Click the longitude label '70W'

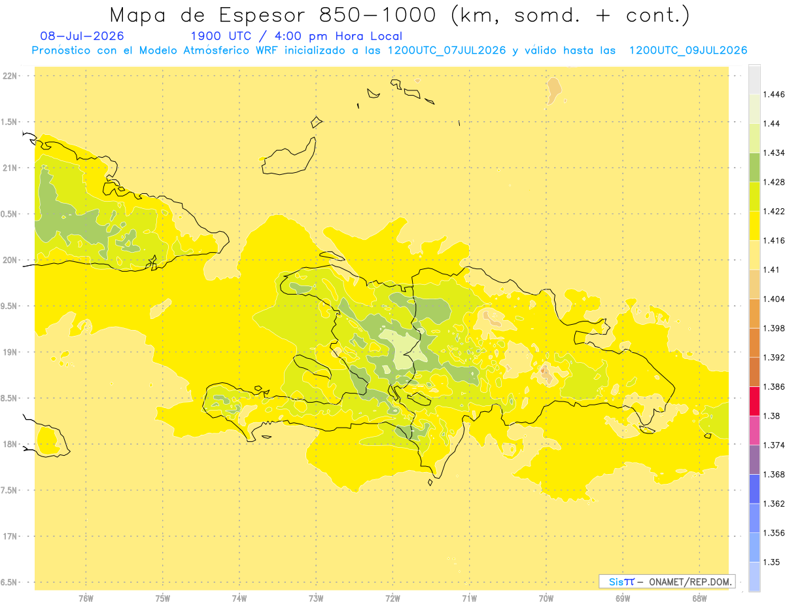pyautogui.click(x=546, y=598)
